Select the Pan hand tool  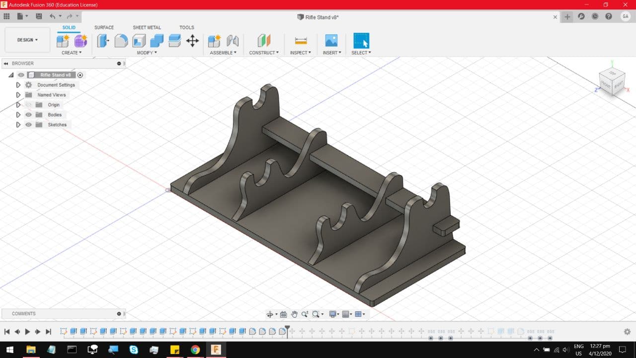[x=294, y=314]
